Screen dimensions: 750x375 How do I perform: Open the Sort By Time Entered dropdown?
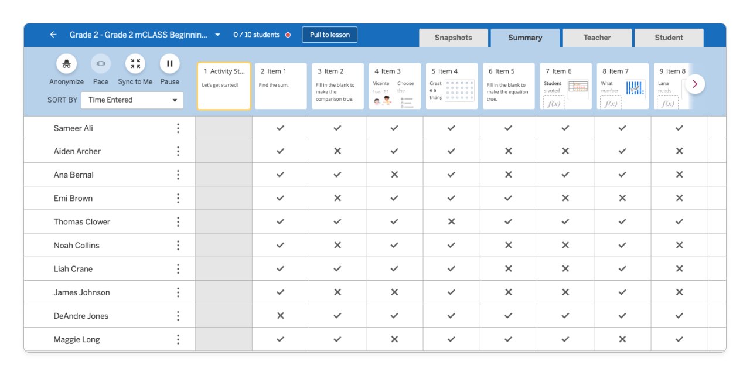132,100
